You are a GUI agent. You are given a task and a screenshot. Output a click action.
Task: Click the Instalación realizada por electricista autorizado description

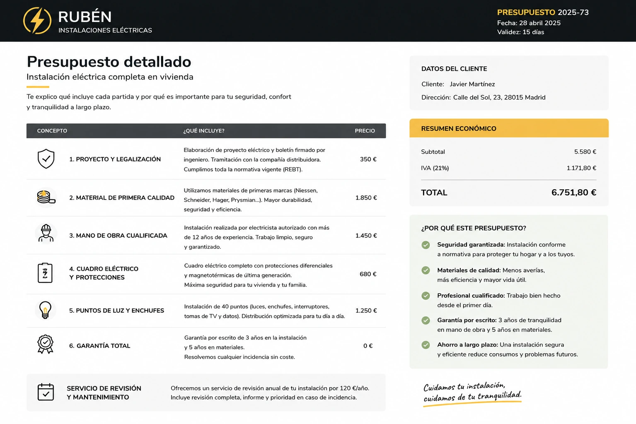coord(256,237)
